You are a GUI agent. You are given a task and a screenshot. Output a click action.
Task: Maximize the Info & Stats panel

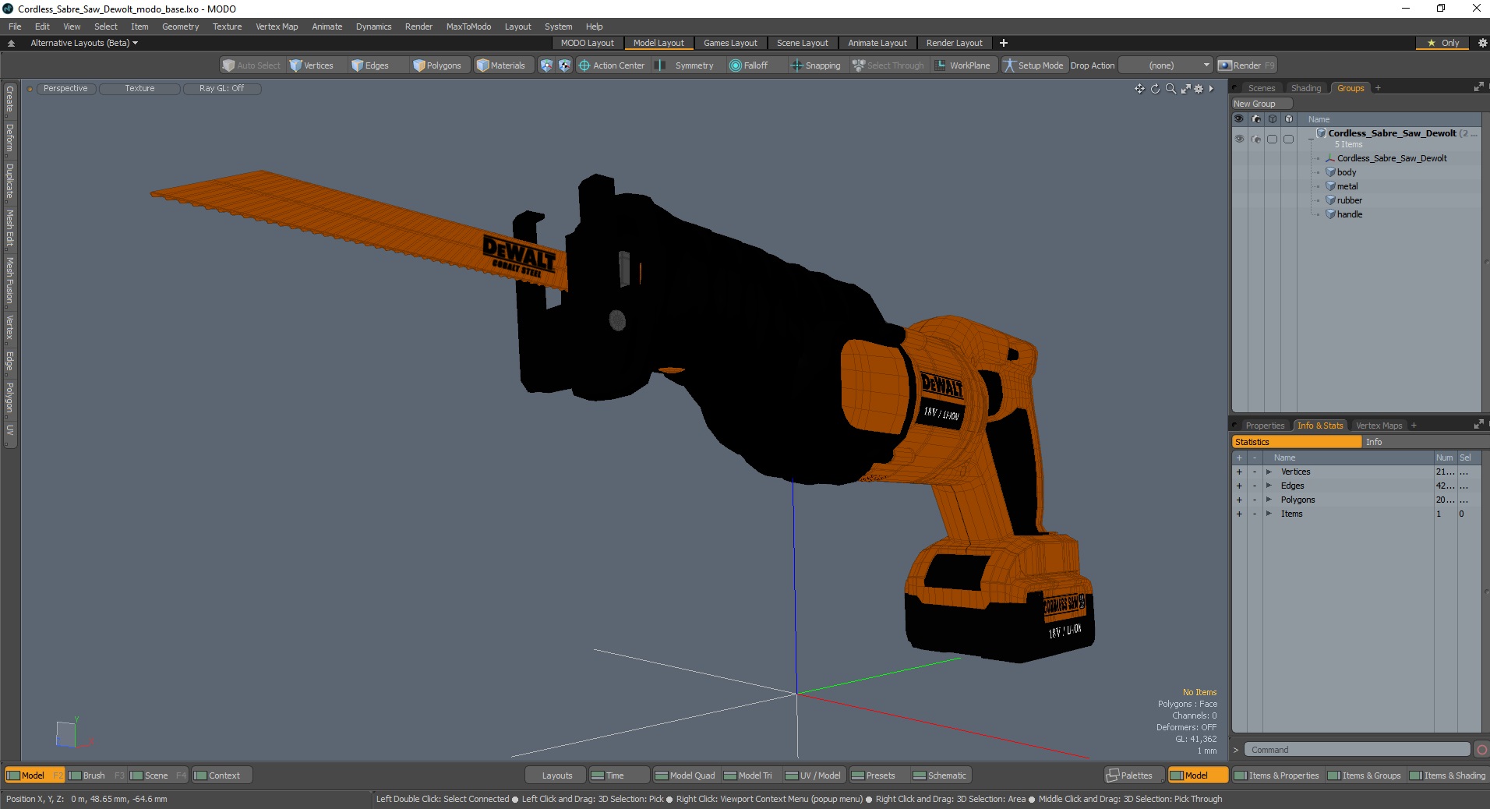[x=1478, y=425]
